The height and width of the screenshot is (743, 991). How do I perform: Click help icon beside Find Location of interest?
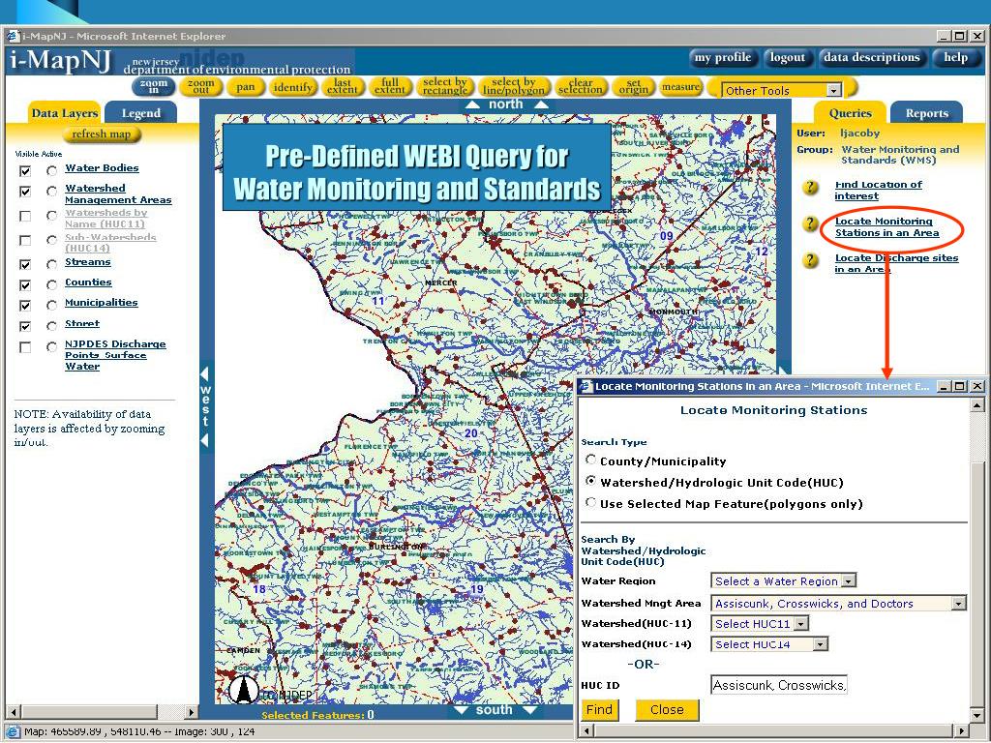pyautogui.click(x=810, y=187)
